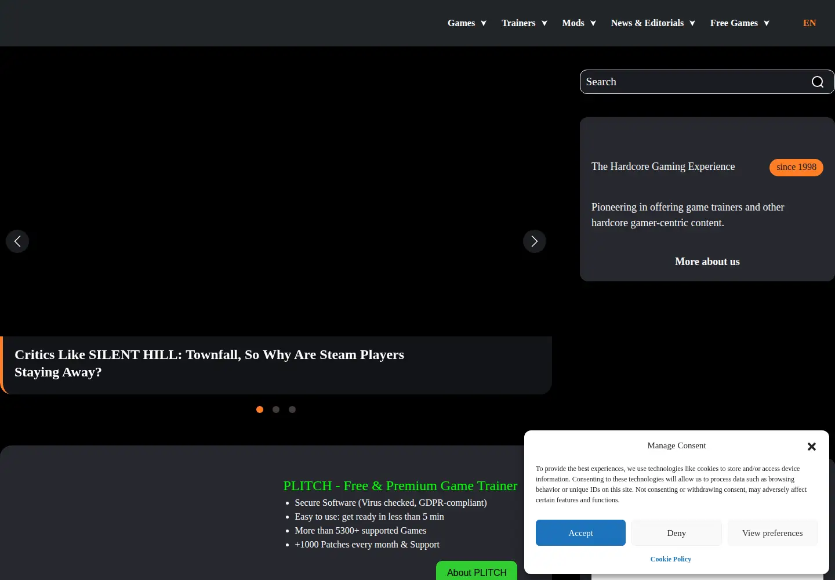Image resolution: width=835 pixels, height=580 pixels.
Task: Open SILENT HILL: Townfall article headline
Action: click(x=209, y=363)
